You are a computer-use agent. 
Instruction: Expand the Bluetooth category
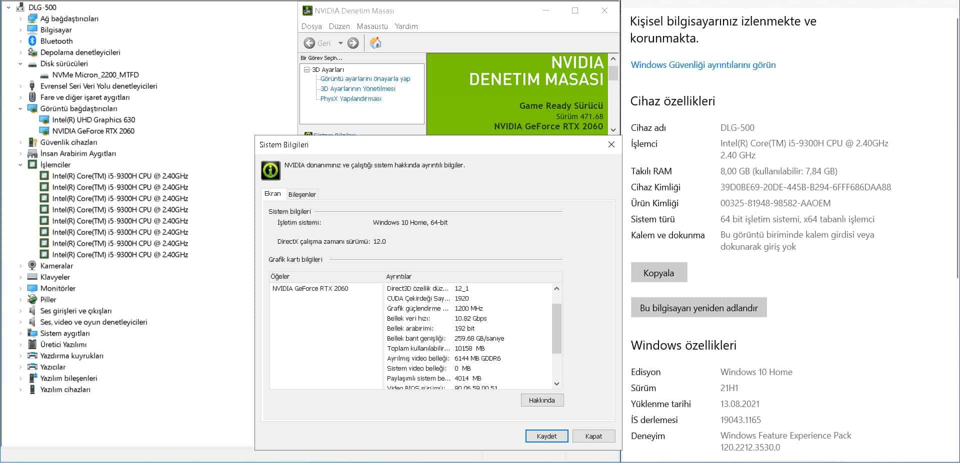(20, 41)
